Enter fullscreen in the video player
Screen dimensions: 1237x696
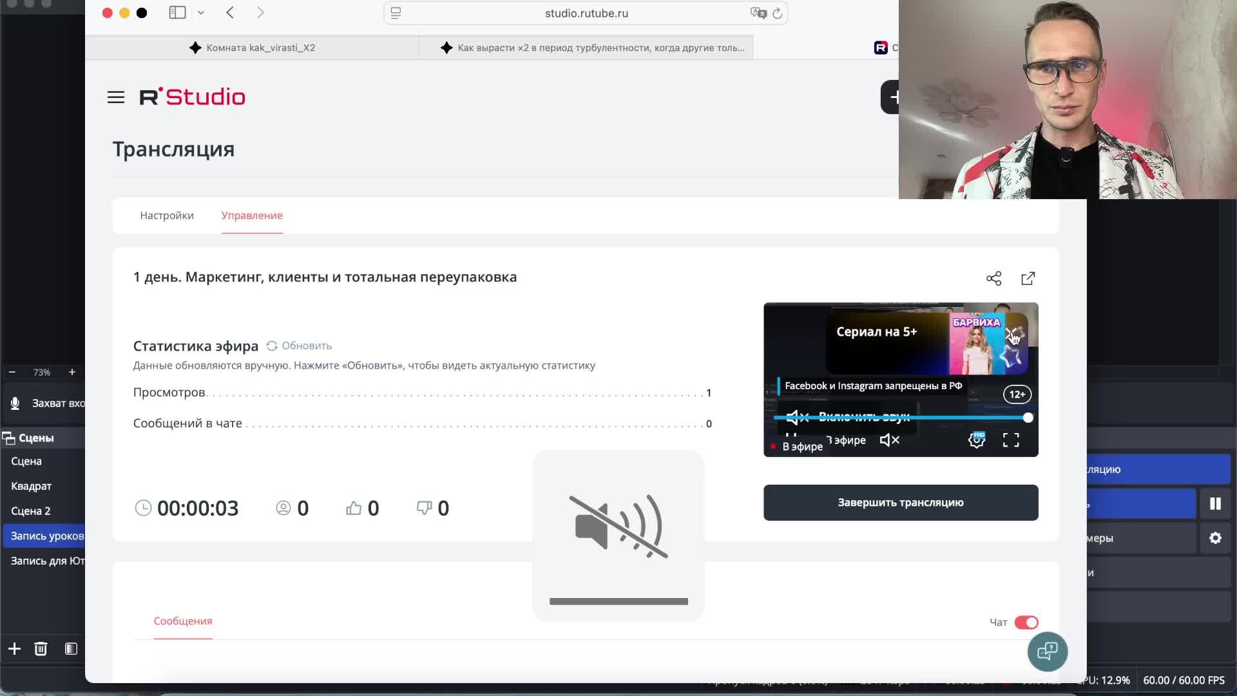pyautogui.click(x=1011, y=440)
